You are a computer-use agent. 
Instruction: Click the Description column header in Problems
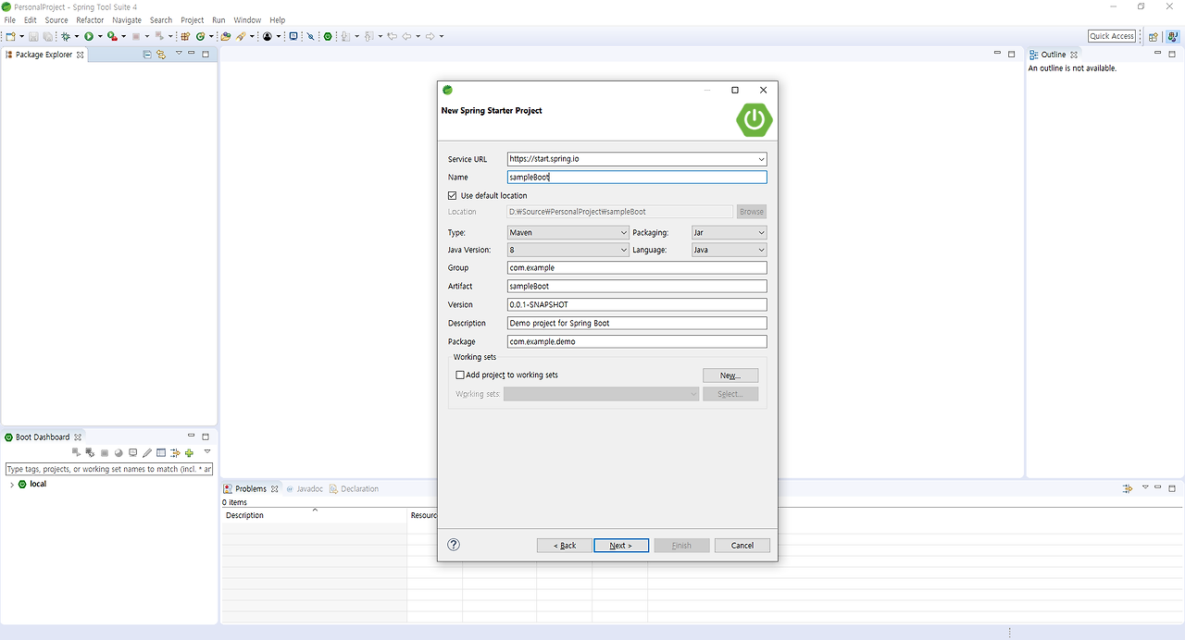click(x=315, y=515)
